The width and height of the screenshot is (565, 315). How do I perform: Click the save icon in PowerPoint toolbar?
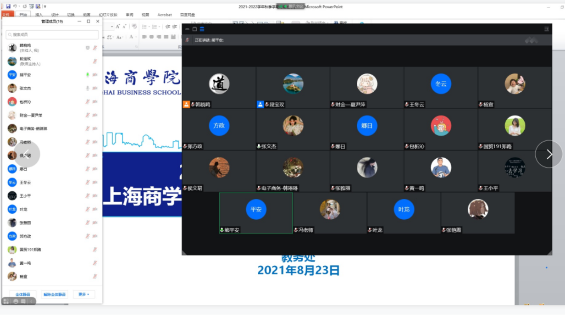[x=8, y=6]
